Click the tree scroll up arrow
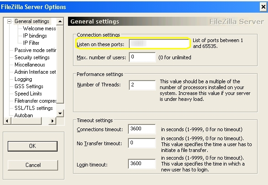This screenshot has height=185, width=268. coord(60,21)
